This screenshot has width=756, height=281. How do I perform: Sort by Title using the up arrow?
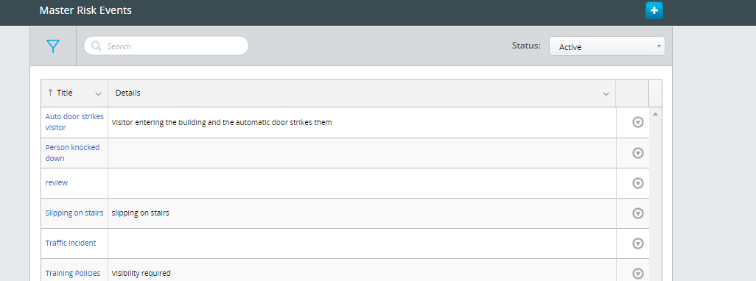tap(50, 93)
